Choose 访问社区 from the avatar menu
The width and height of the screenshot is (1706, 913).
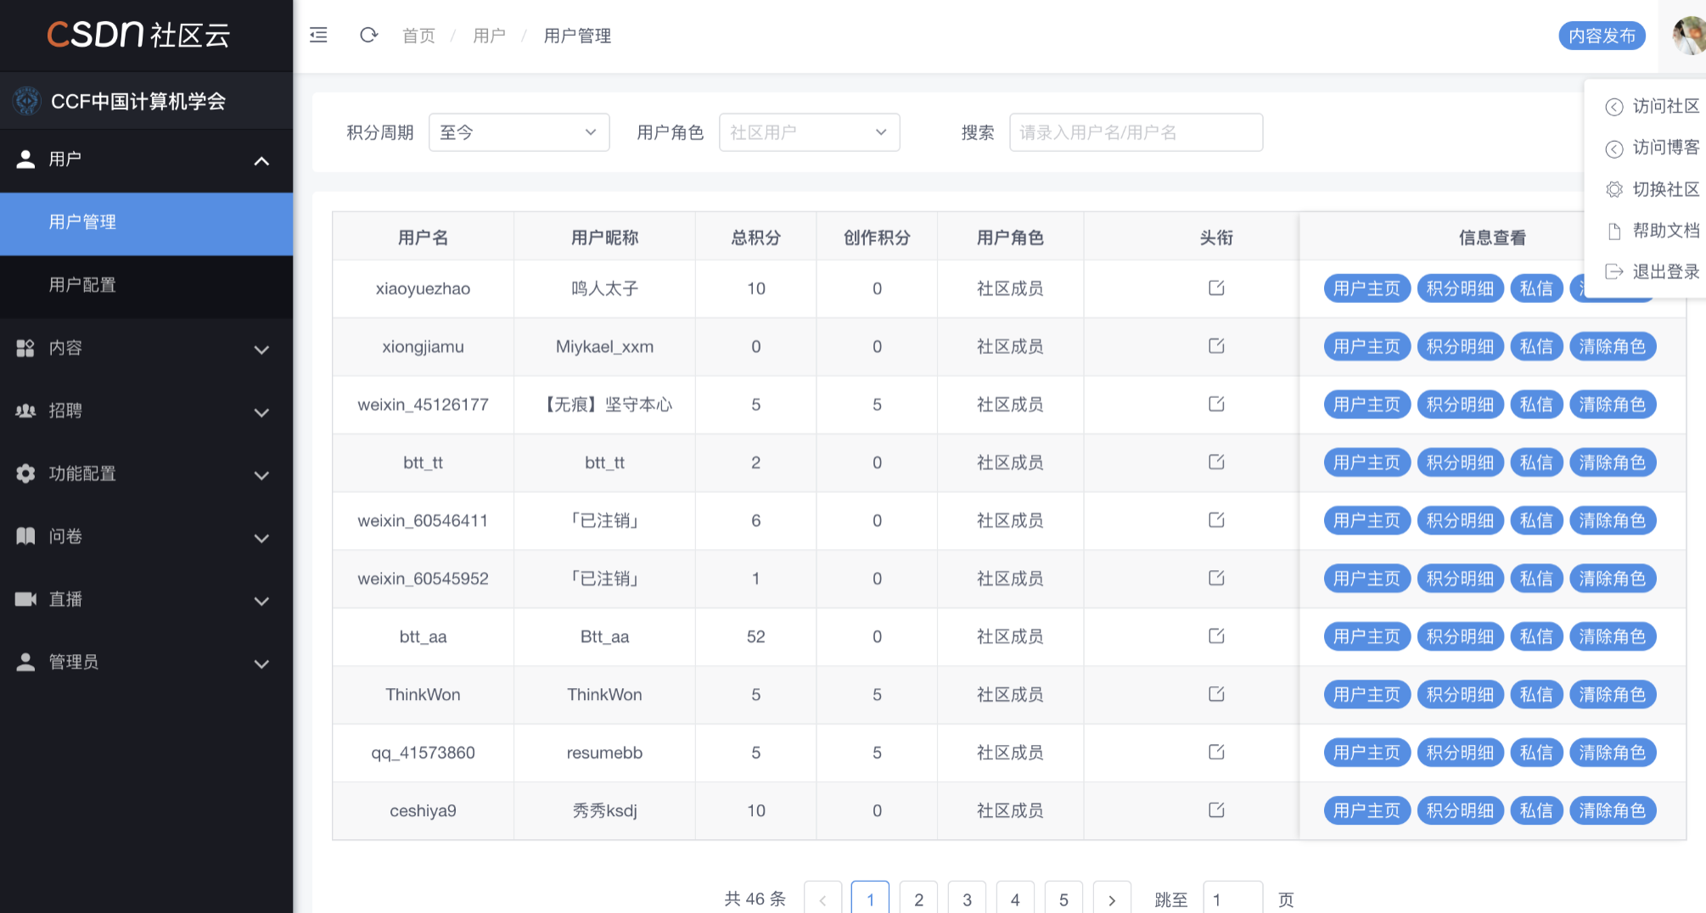1652,106
